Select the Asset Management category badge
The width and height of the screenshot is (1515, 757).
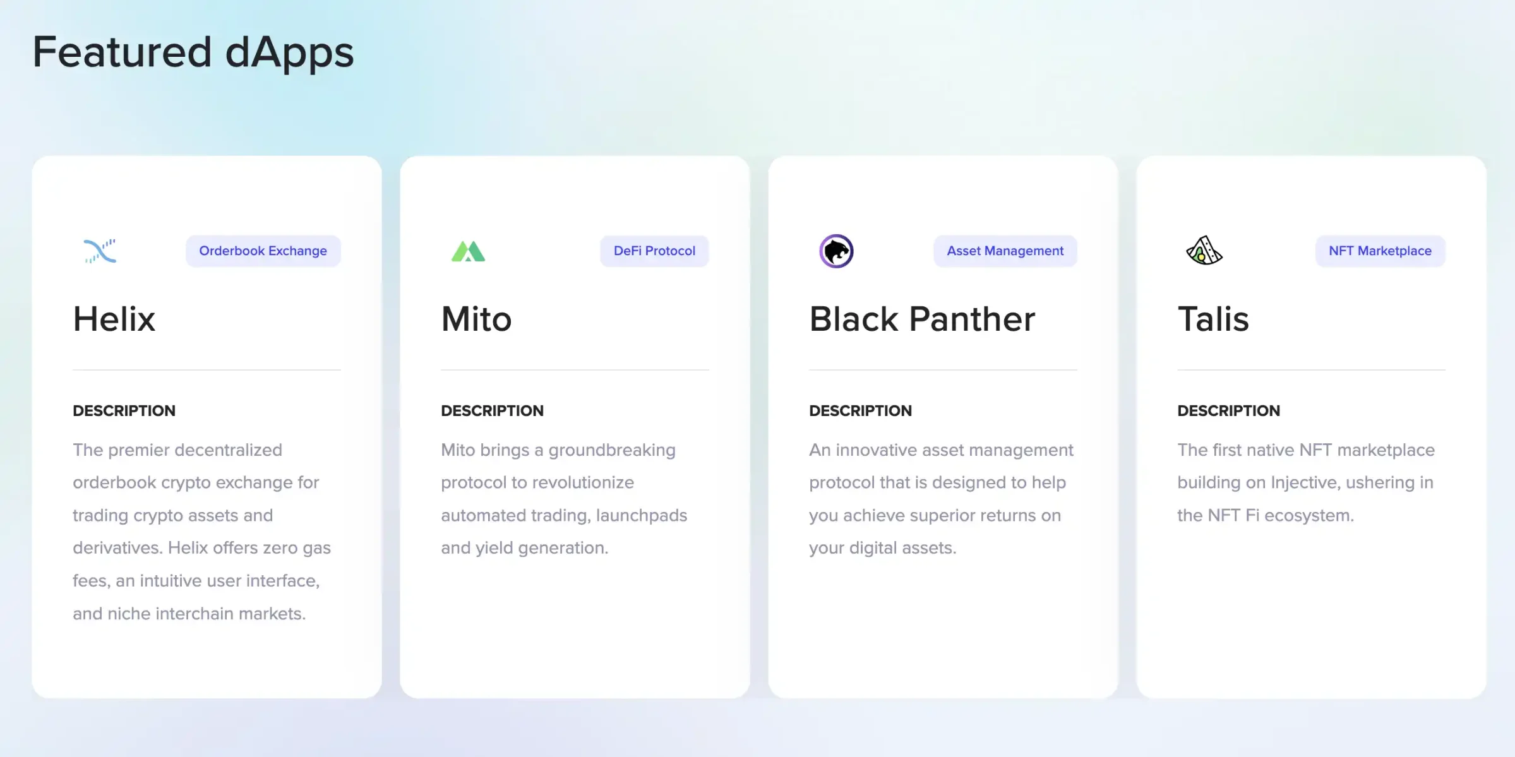coord(1004,250)
